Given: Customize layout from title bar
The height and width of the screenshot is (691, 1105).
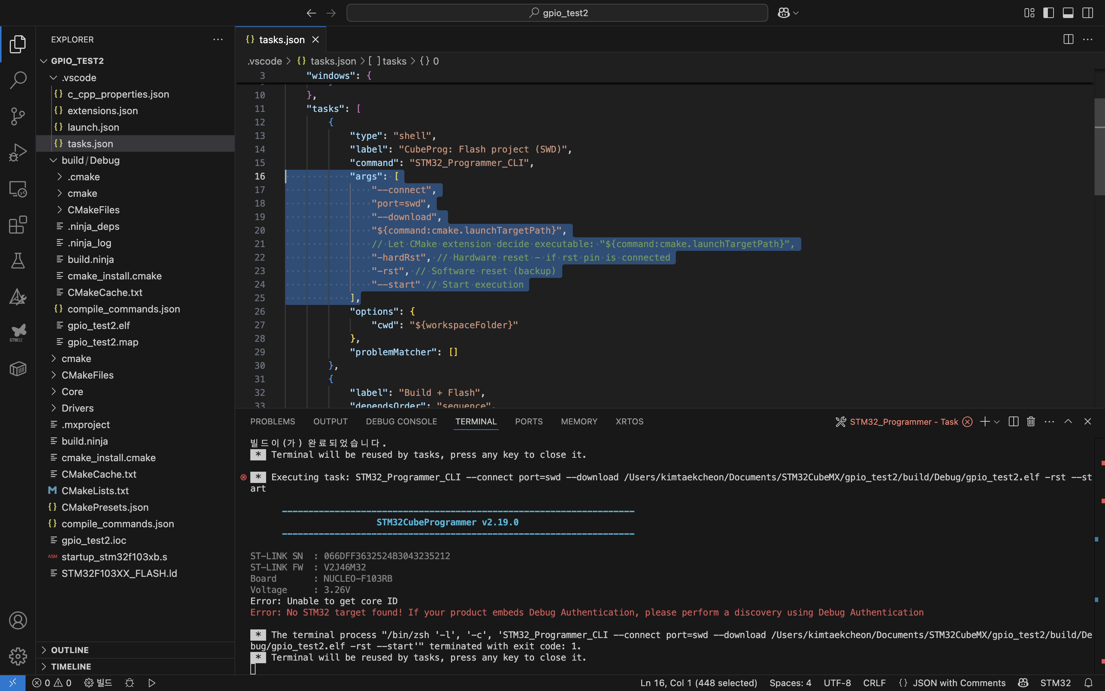Looking at the screenshot, I should 1029,13.
